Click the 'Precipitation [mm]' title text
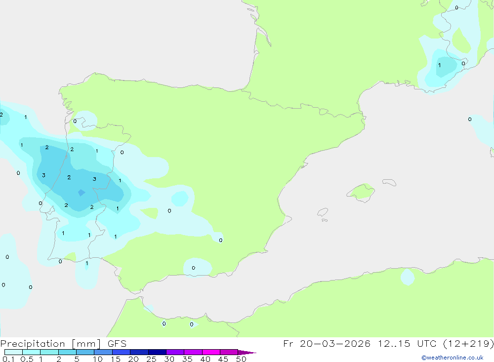Screen dimensions: 494x362 (x=50, y=344)
